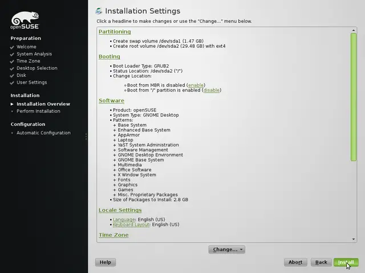Click the Keyboard Layout link
Image resolution: width=365 pixels, height=273 pixels.
(131, 225)
